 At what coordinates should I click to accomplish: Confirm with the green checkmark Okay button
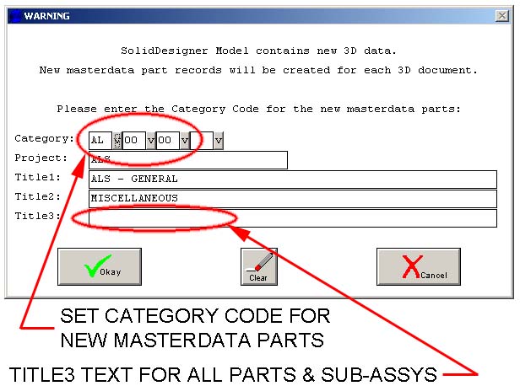[x=99, y=266]
